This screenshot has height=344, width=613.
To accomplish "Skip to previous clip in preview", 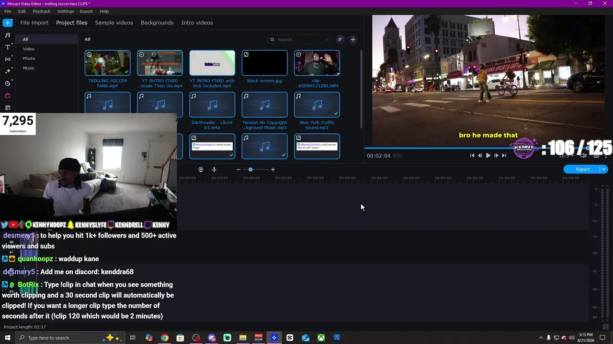I will coord(472,156).
